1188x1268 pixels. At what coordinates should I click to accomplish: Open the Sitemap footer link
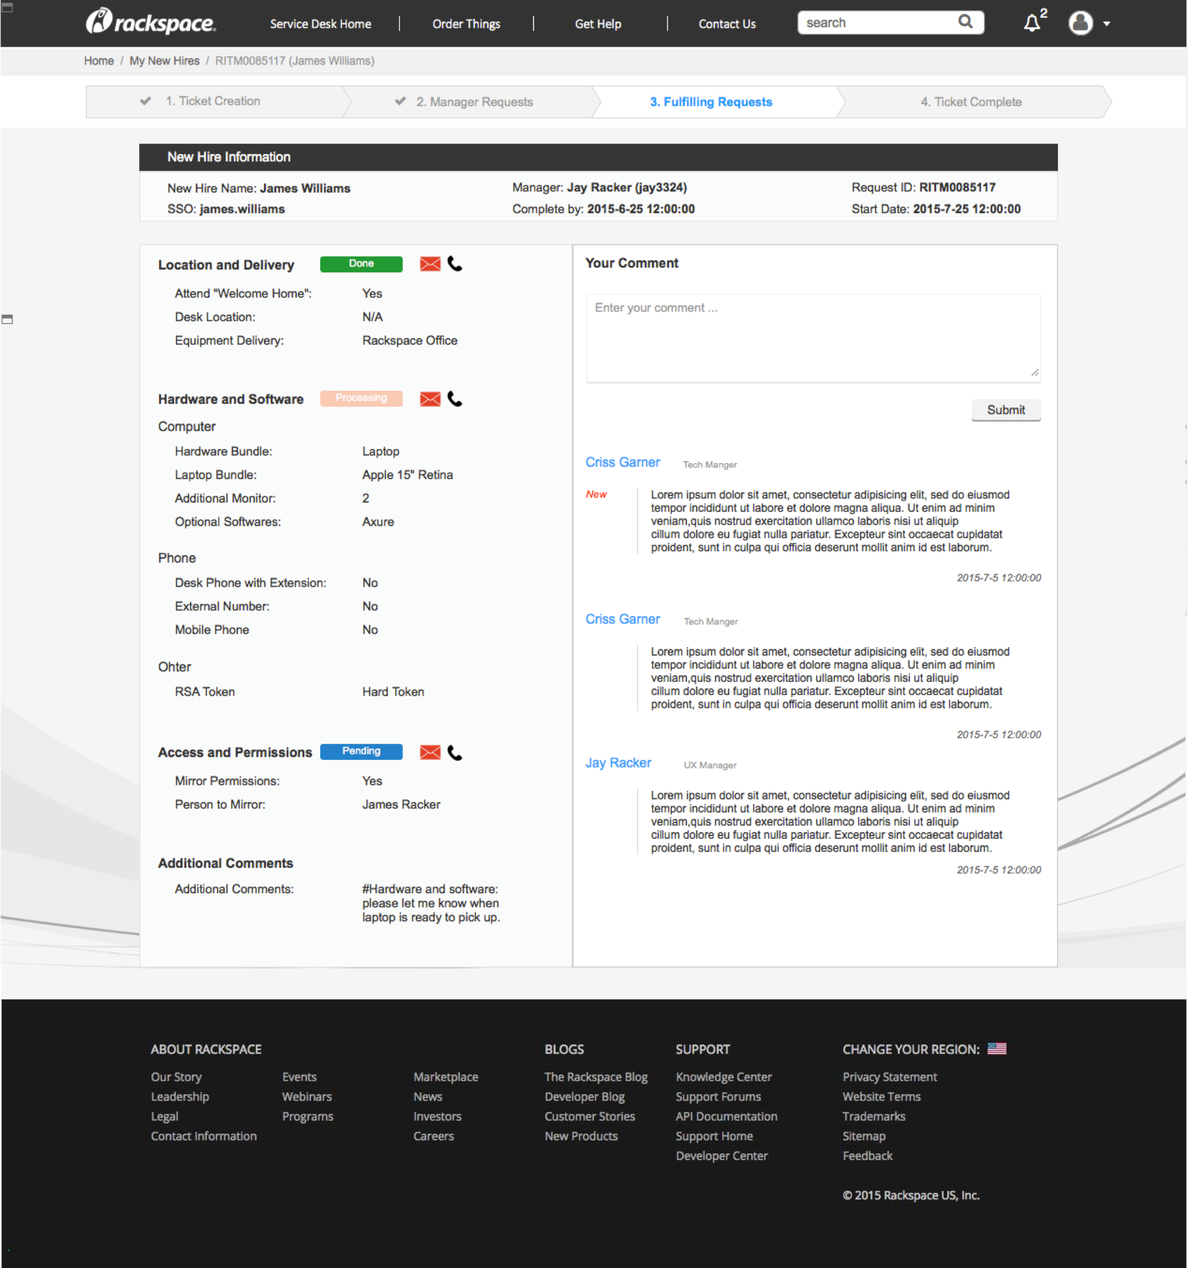864,1136
